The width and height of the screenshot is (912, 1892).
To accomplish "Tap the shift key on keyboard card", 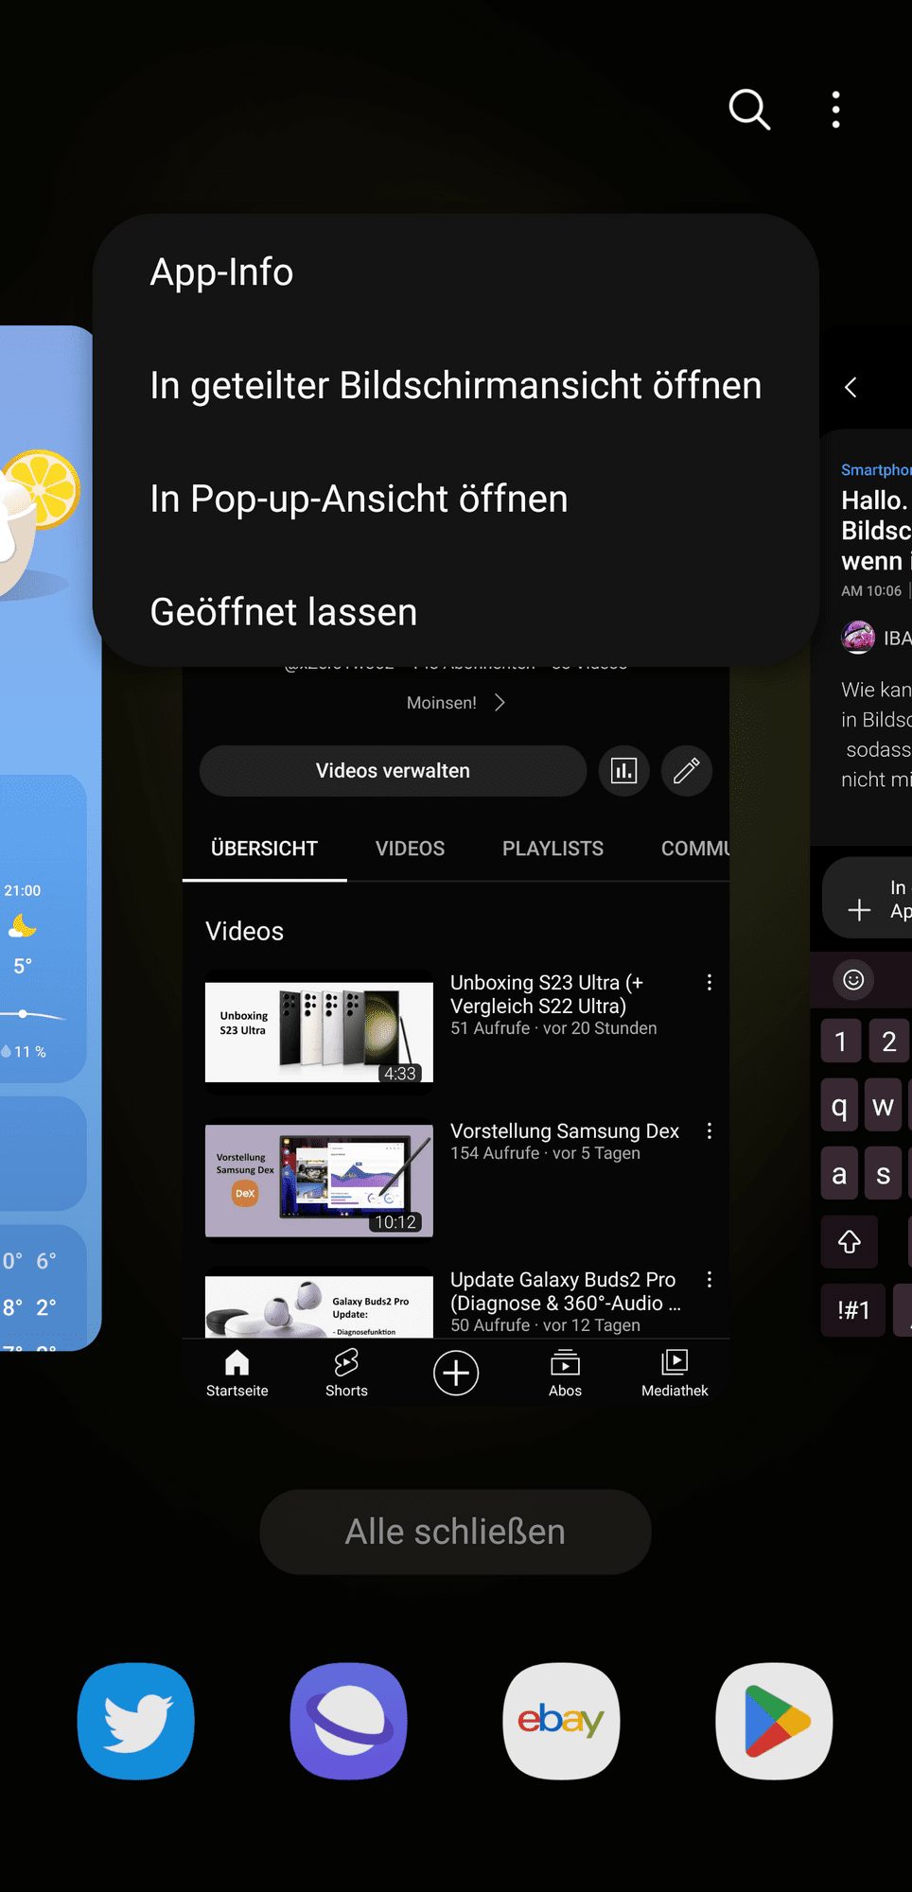I will click(x=850, y=1241).
